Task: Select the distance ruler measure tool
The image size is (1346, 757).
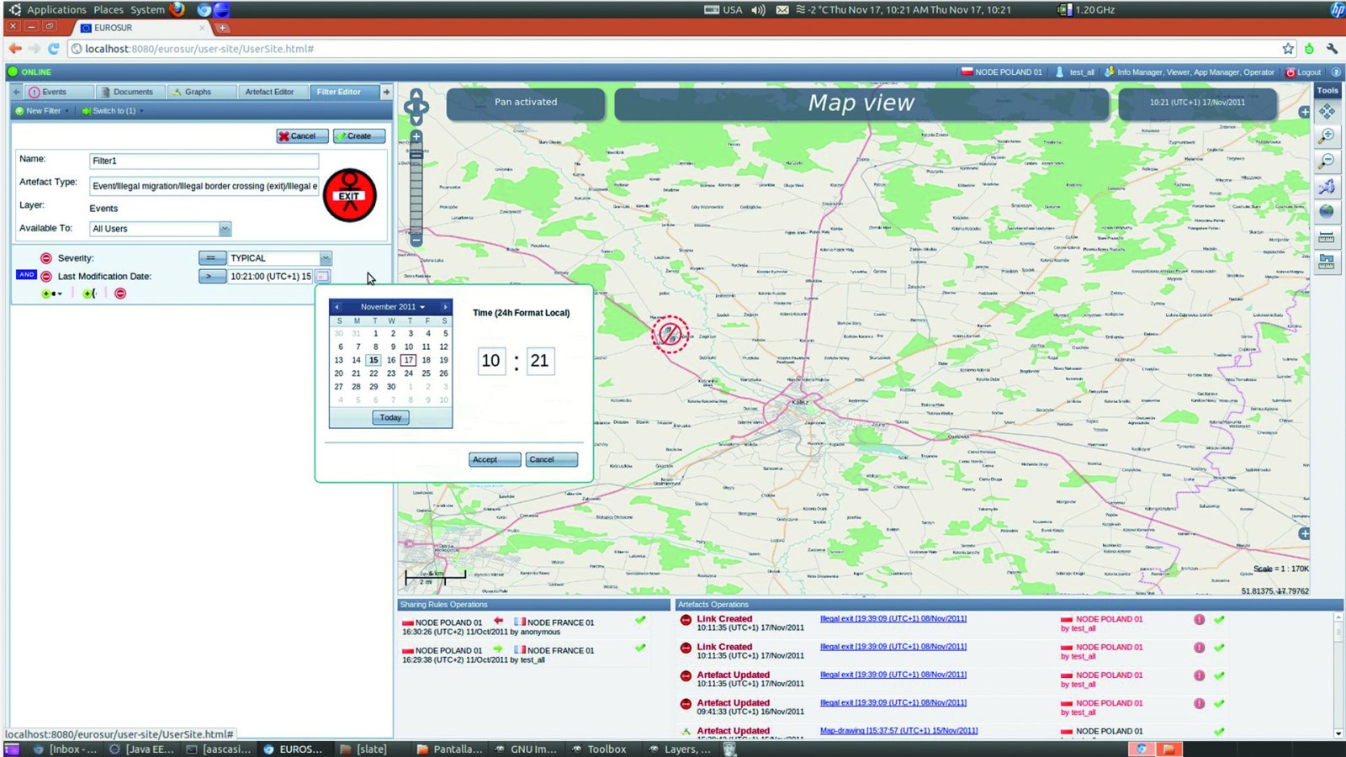Action: [1327, 237]
